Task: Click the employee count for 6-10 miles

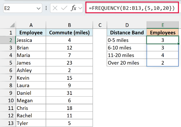Action: [163, 48]
